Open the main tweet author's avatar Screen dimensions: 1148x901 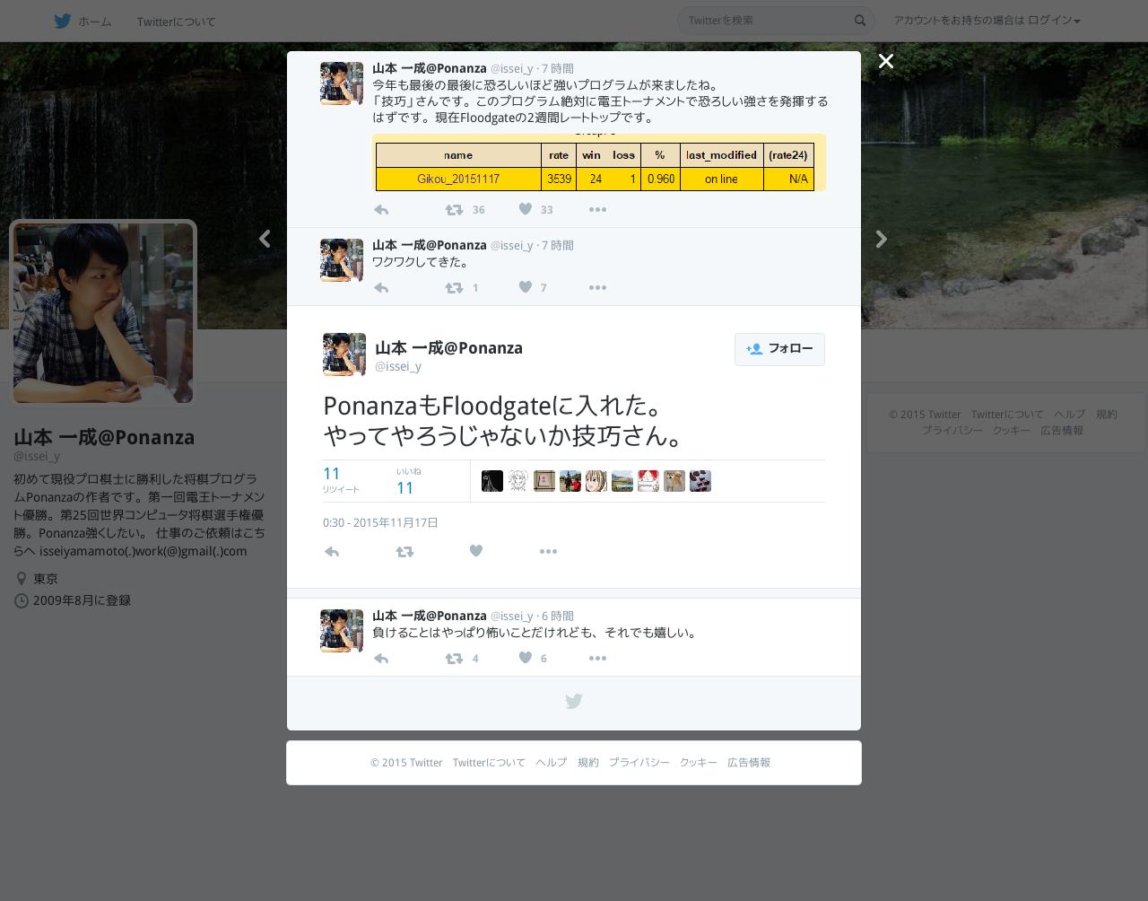(x=344, y=354)
